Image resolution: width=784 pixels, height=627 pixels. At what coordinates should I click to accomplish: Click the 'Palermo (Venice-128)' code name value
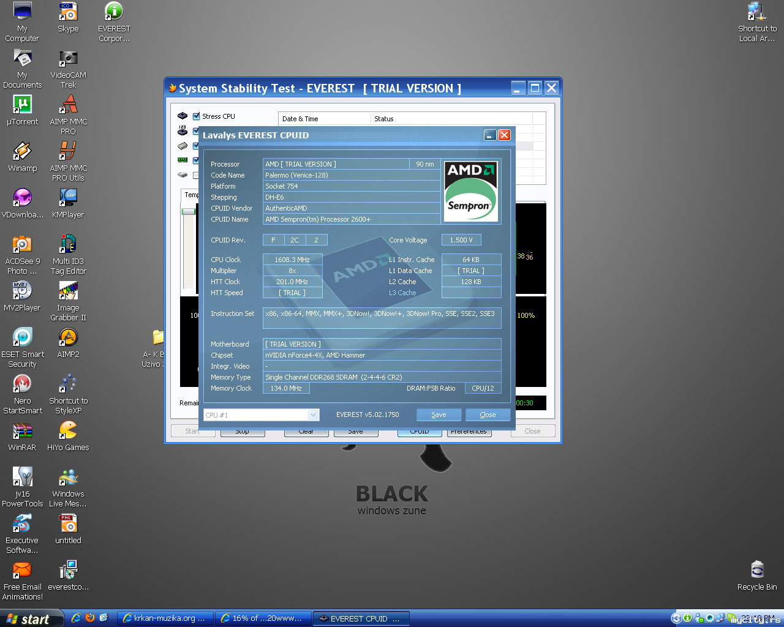(x=352, y=175)
